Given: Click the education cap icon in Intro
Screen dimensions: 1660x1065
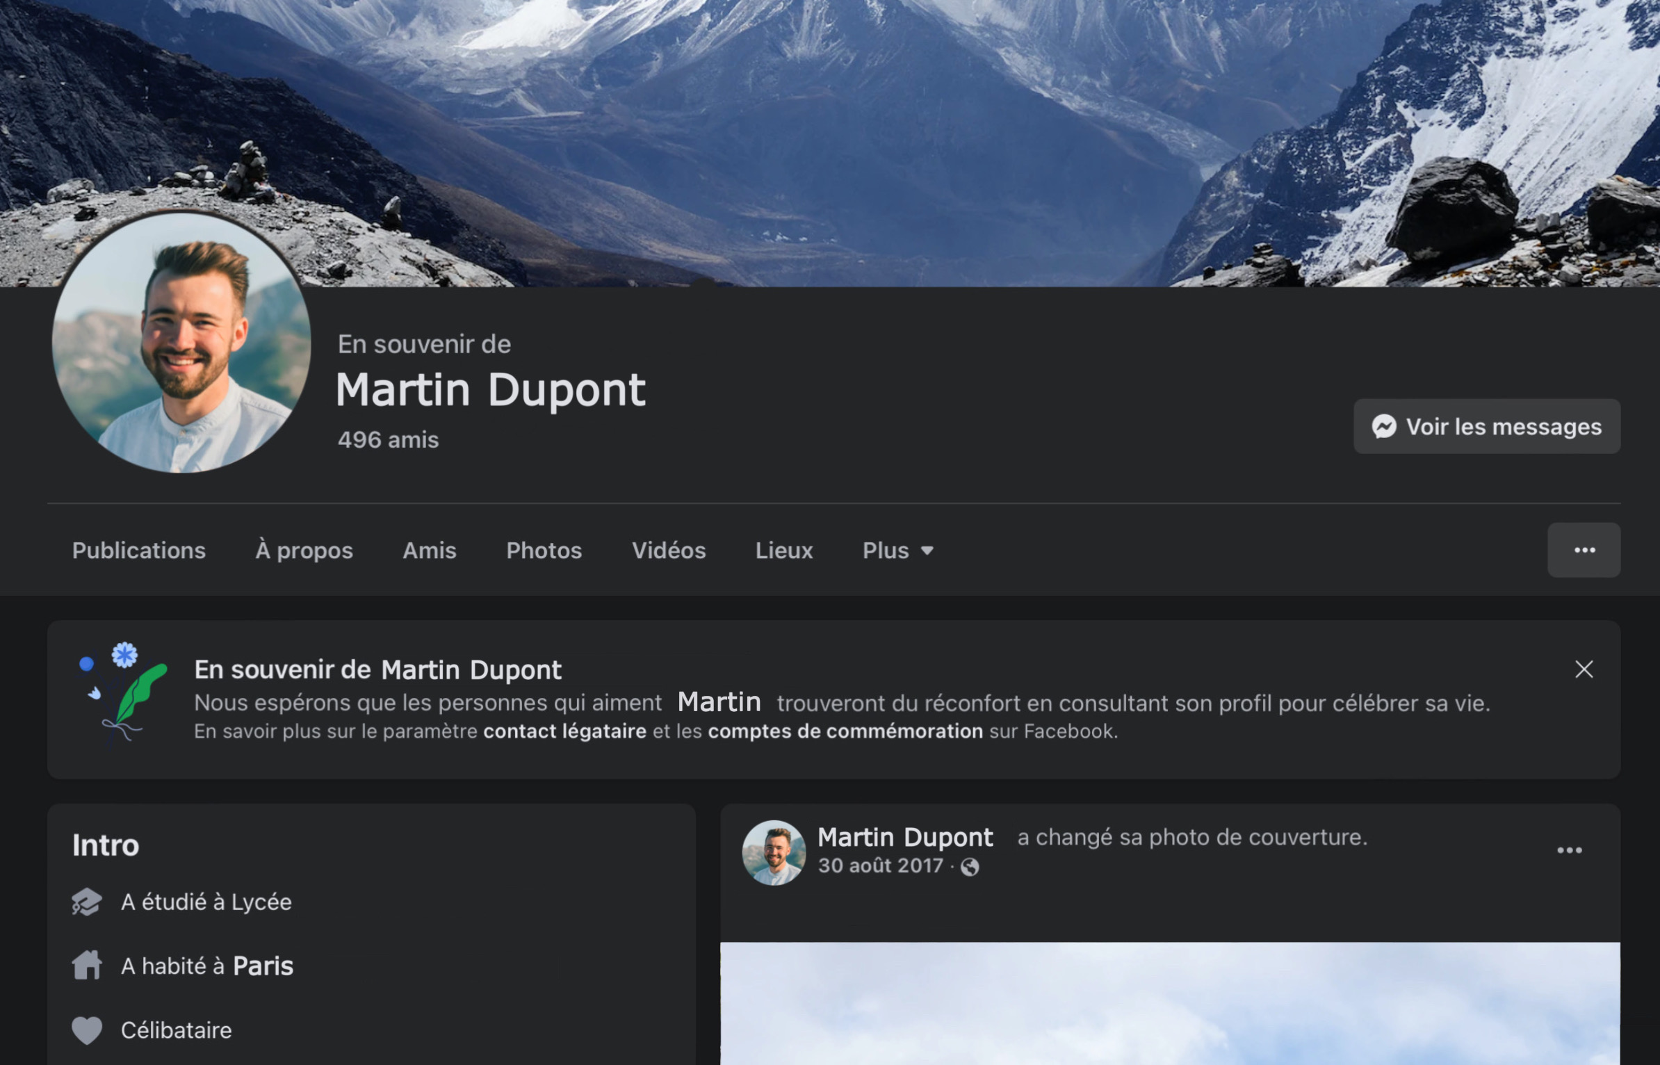Looking at the screenshot, I should coord(87,902).
